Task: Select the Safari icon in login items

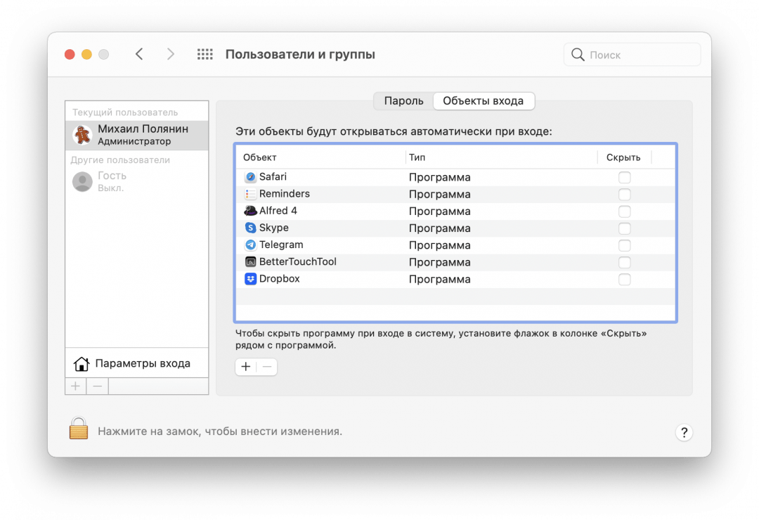Action: (251, 177)
